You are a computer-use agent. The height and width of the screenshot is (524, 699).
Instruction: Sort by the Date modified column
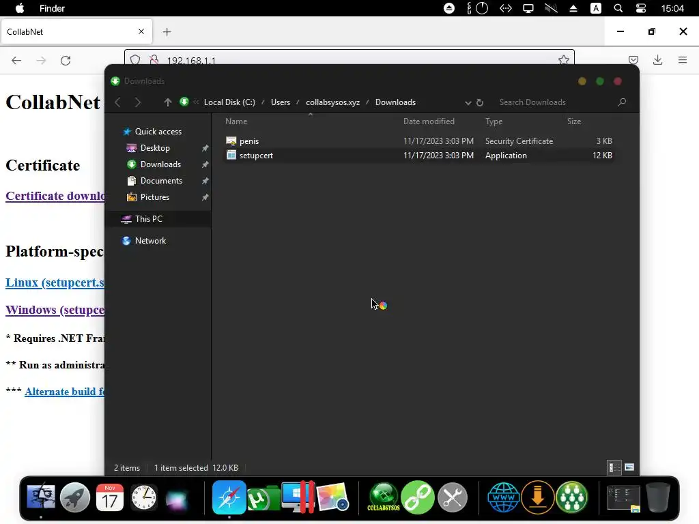tap(429, 121)
